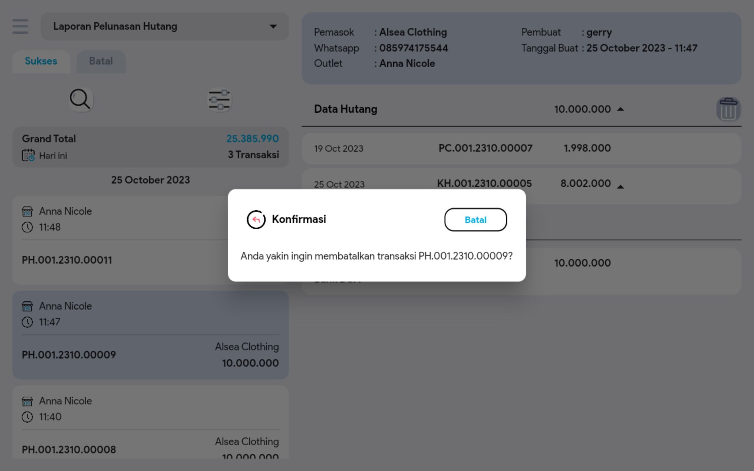Click the clock icon next to 11:40
The height and width of the screenshot is (471, 754).
tap(27, 417)
